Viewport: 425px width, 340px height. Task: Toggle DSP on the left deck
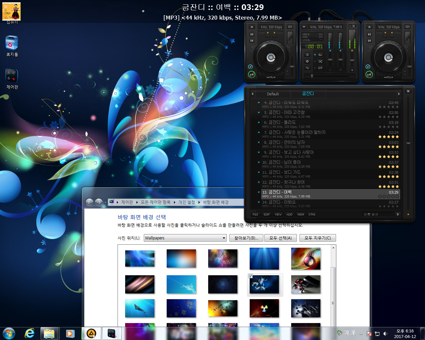click(268, 36)
